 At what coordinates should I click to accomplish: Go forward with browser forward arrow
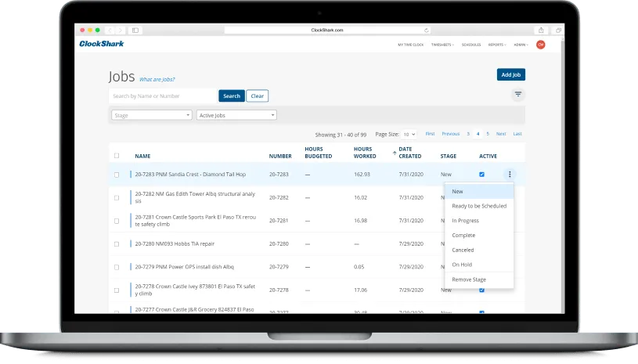[121, 30]
